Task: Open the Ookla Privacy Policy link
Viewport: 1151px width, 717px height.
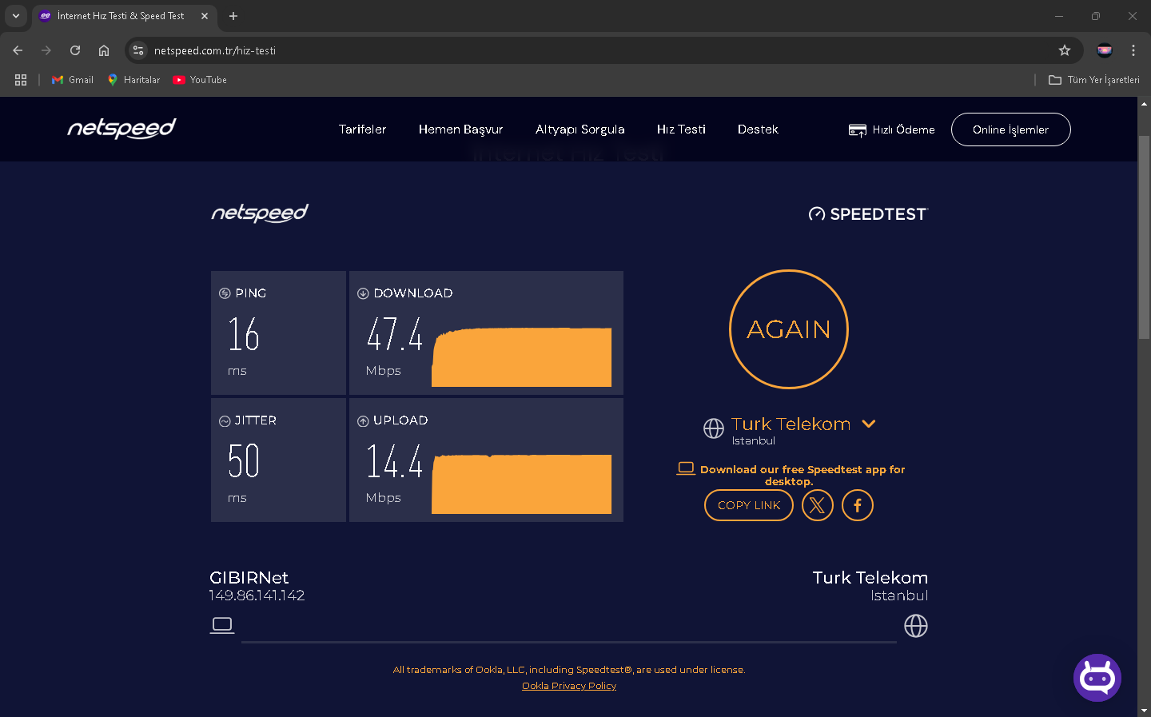Action: pos(569,686)
